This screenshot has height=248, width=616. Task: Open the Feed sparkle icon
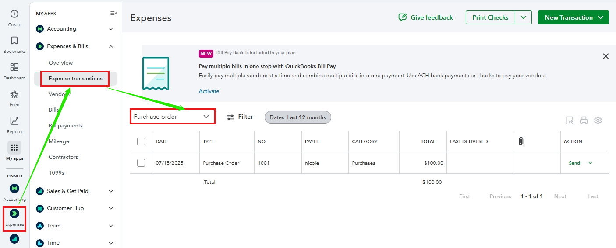pos(14,94)
